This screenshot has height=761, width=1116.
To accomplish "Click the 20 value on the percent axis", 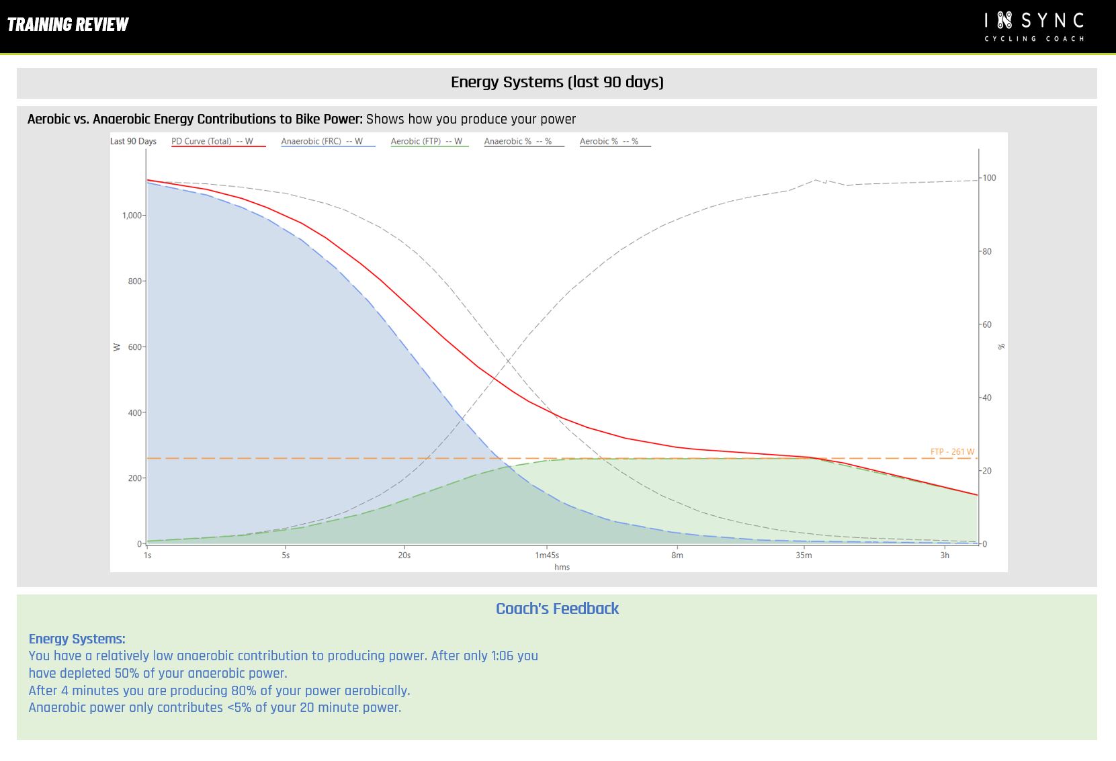I will pyautogui.click(x=987, y=471).
